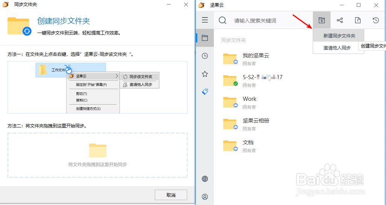386x205 pixels.
Task: Click acorn icon in 同步文件夹 title bar
Action: [x=5, y=4]
